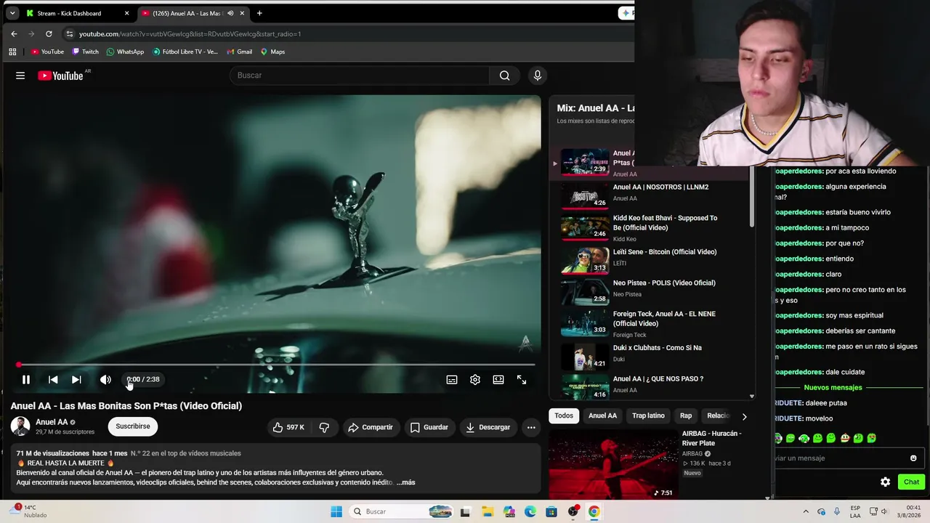Image resolution: width=930 pixels, height=523 pixels.
Task: Select the Trap latino filter chip
Action: (648, 415)
